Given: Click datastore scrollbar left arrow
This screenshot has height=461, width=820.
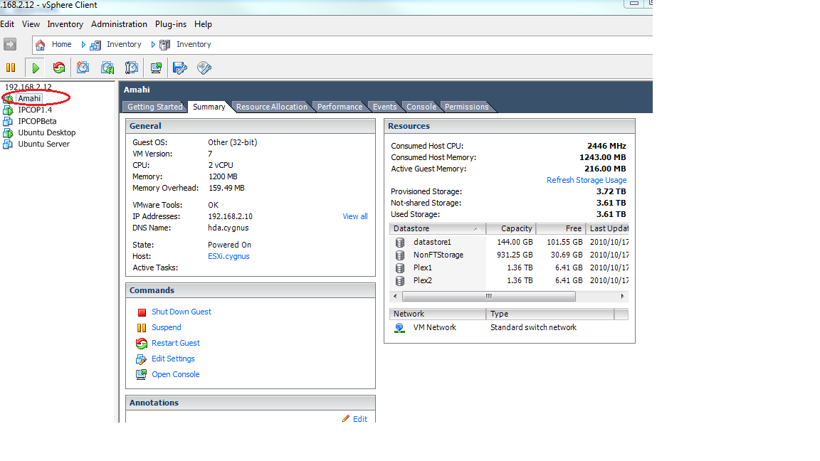Looking at the screenshot, I should pyautogui.click(x=395, y=297).
